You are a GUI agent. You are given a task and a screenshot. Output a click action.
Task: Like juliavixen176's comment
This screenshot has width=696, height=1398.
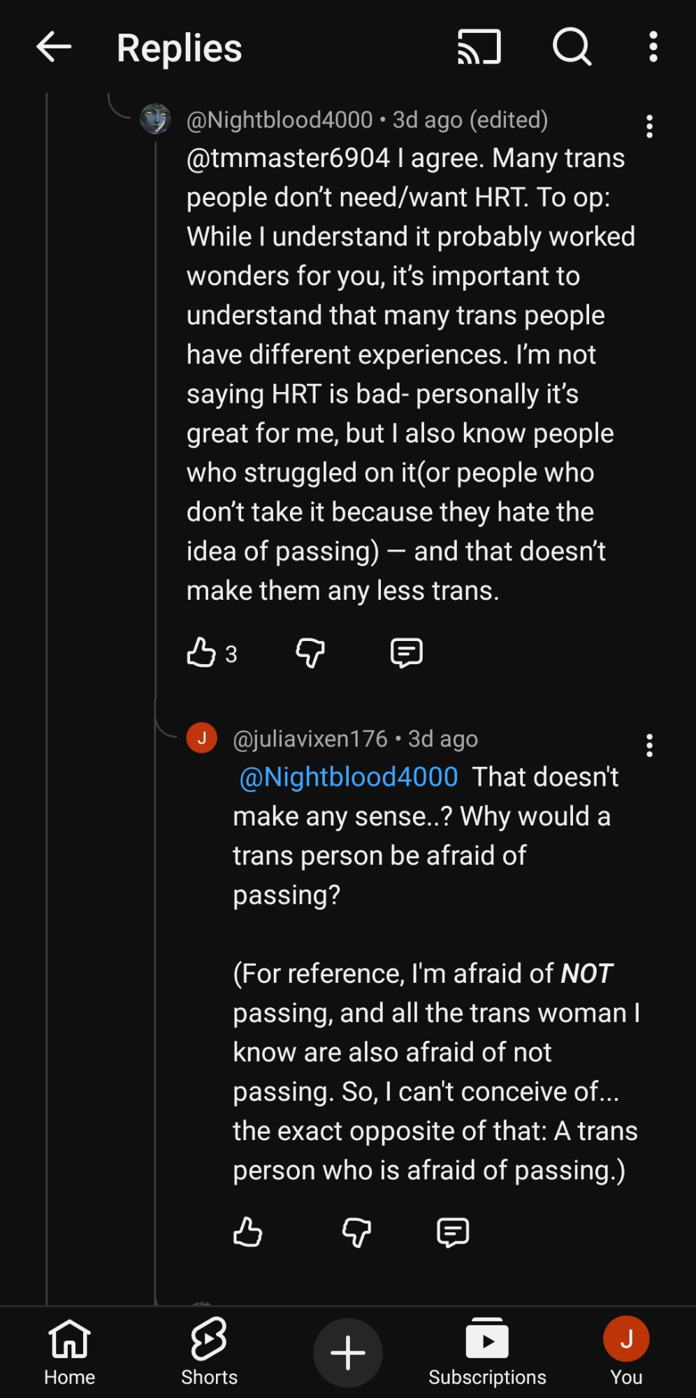click(x=247, y=1232)
